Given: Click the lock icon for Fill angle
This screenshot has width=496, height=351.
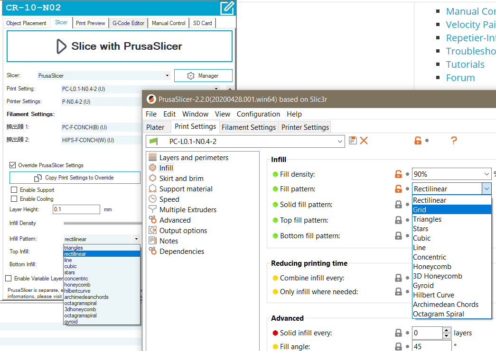Looking at the screenshot, I should [x=398, y=347].
